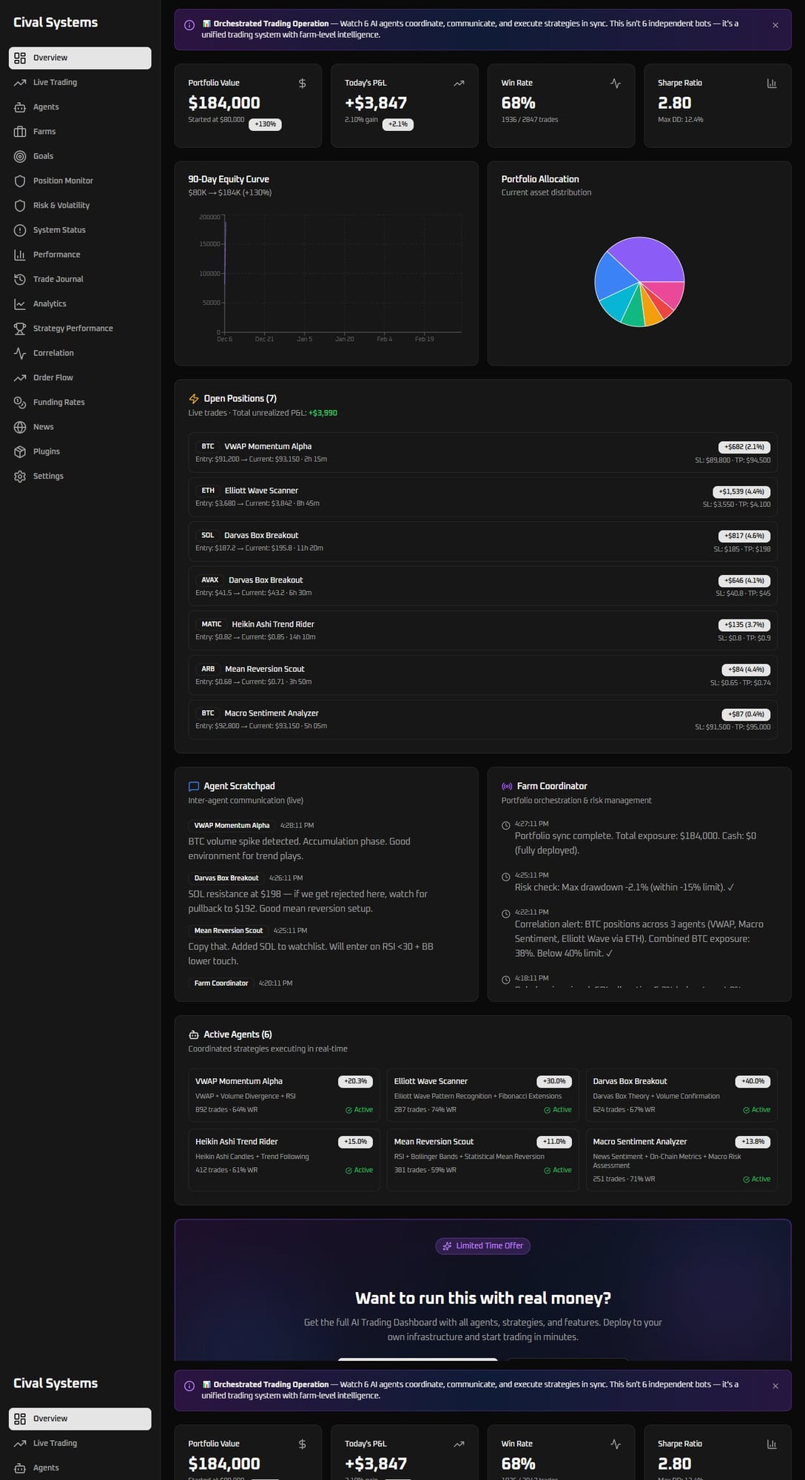The width and height of the screenshot is (805, 1480).
Task: Click the Trade Journal history icon
Action: pyautogui.click(x=20, y=279)
